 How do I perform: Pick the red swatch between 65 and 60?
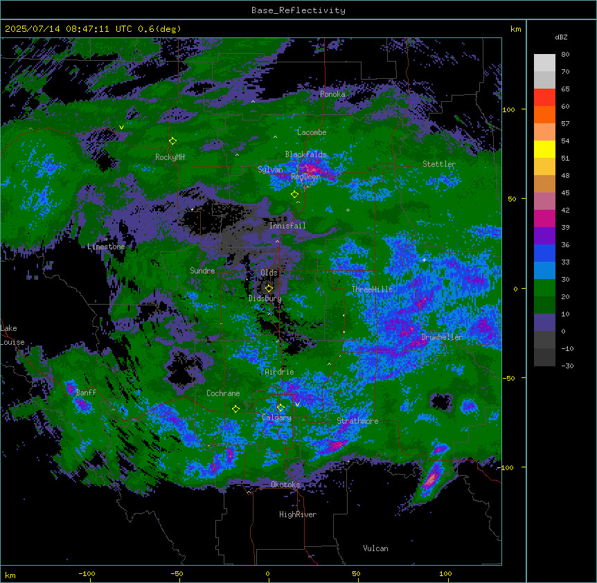click(544, 98)
